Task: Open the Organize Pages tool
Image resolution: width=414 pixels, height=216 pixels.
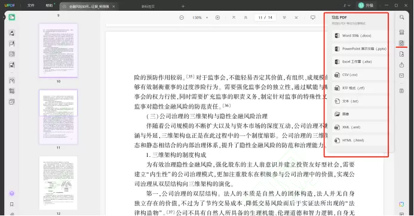Action: tap(11, 81)
